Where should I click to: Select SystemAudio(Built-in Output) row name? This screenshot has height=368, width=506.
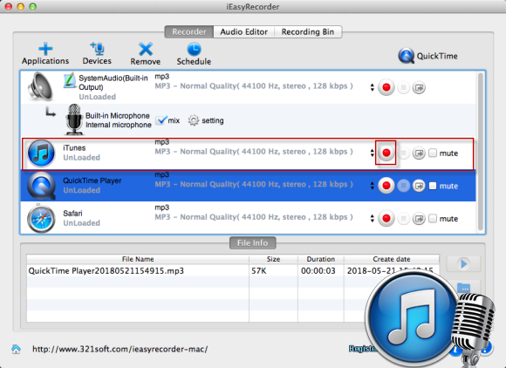click(113, 83)
